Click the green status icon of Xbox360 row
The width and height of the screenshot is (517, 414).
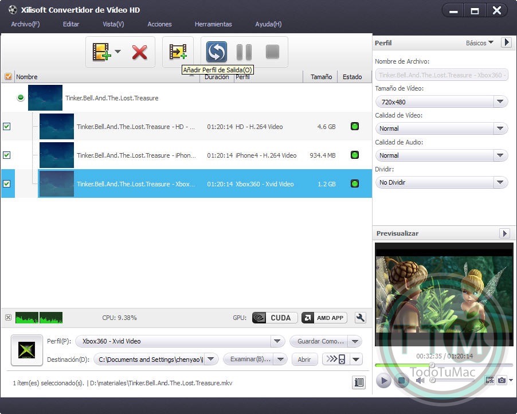click(355, 183)
